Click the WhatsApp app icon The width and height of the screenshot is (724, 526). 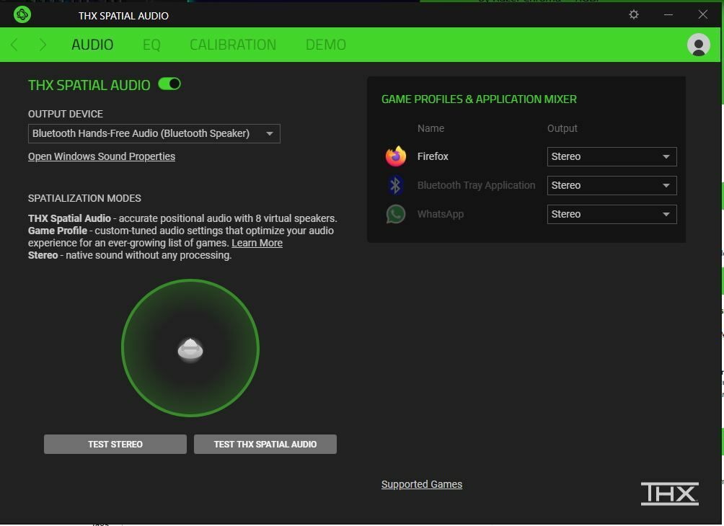point(396,214)
